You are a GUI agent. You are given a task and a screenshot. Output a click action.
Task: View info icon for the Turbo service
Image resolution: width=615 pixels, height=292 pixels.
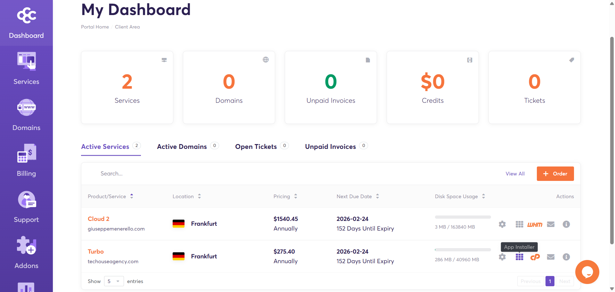566,257
